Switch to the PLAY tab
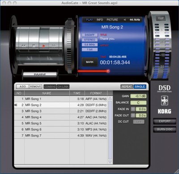 click(89, 20)
